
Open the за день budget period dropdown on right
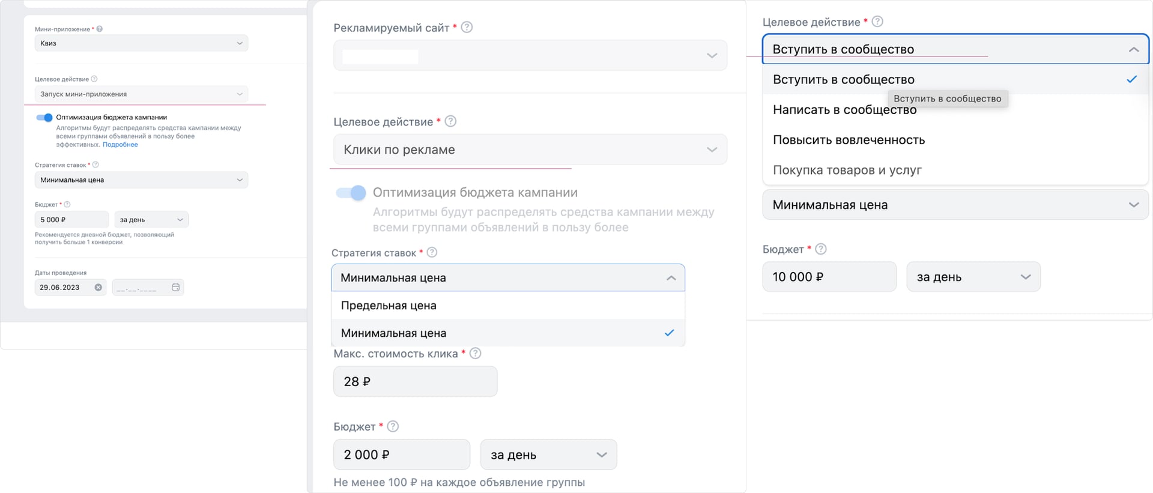[973, 276]
